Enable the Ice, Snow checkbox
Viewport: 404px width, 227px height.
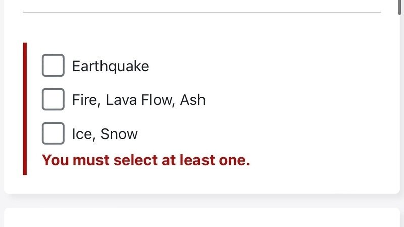click(53, 133)
